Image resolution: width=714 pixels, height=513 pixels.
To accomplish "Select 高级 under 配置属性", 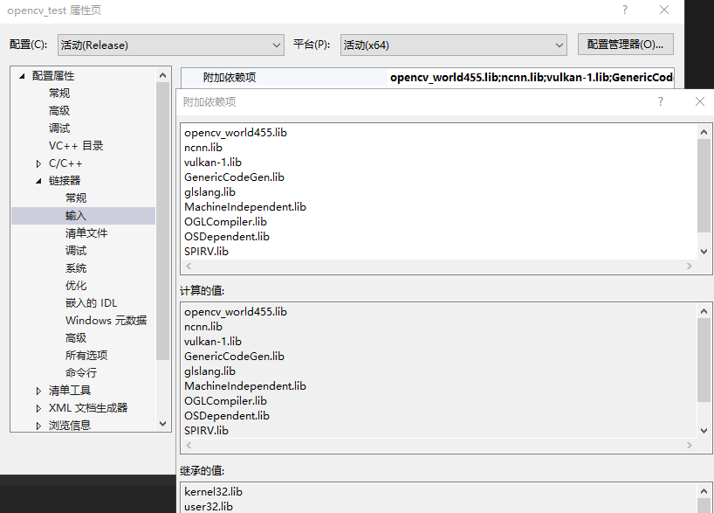I will pos(59,110).
